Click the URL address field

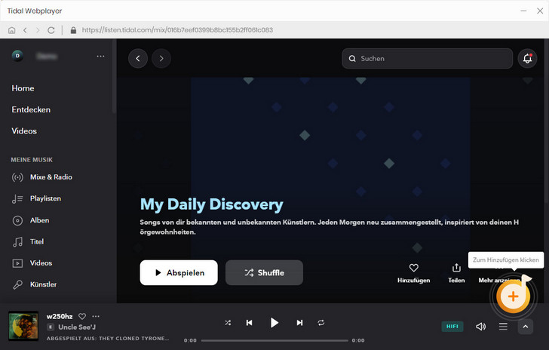coord(177,30)
